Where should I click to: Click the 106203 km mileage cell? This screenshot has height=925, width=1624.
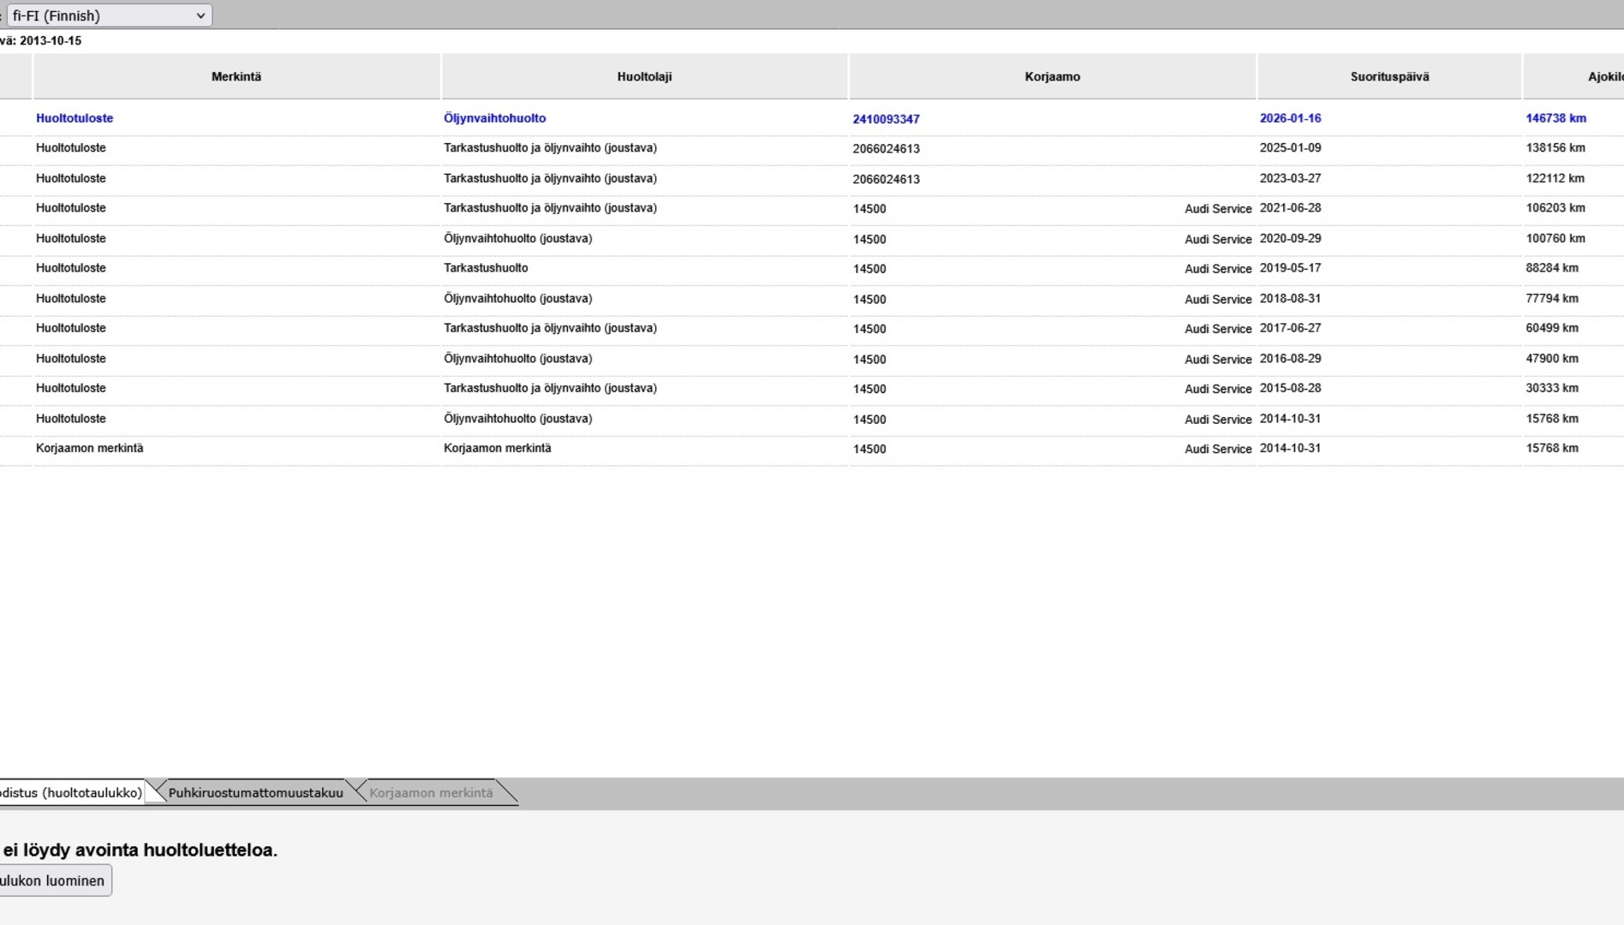point(1555,208)
